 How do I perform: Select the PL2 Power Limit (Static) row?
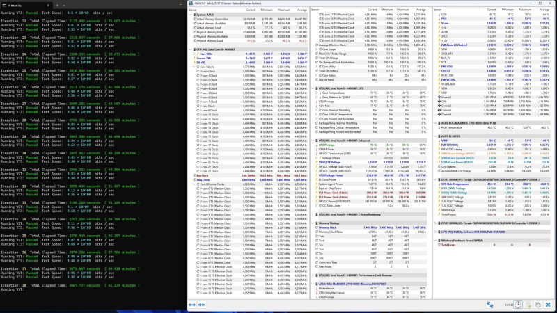coord(371,197)
